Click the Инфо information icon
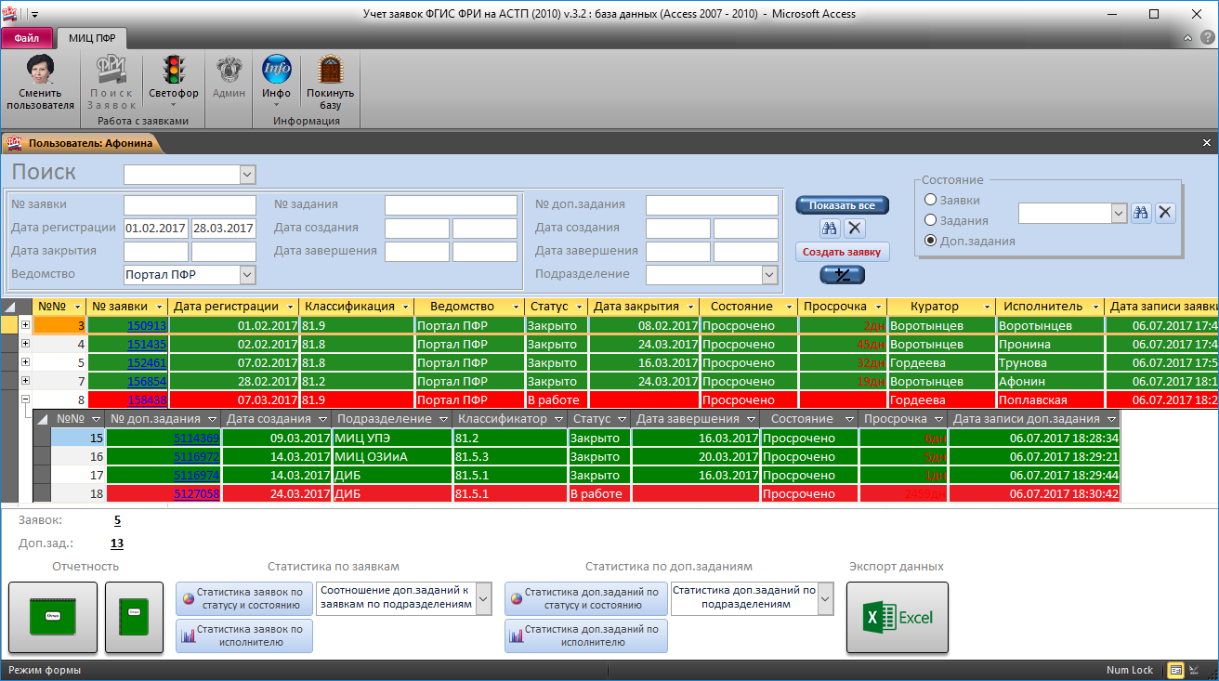This screenshot has width=1219, height=681. click(276, 71)
